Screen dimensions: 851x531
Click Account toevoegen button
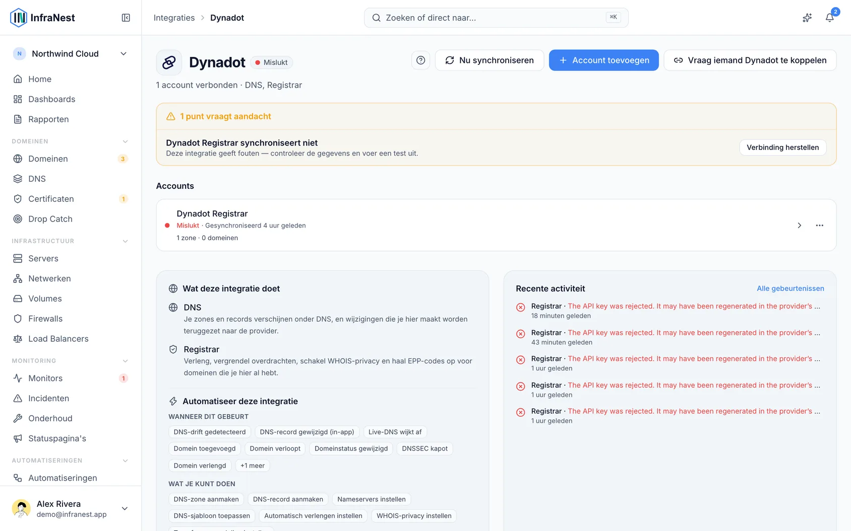click(x=603, y=60)
